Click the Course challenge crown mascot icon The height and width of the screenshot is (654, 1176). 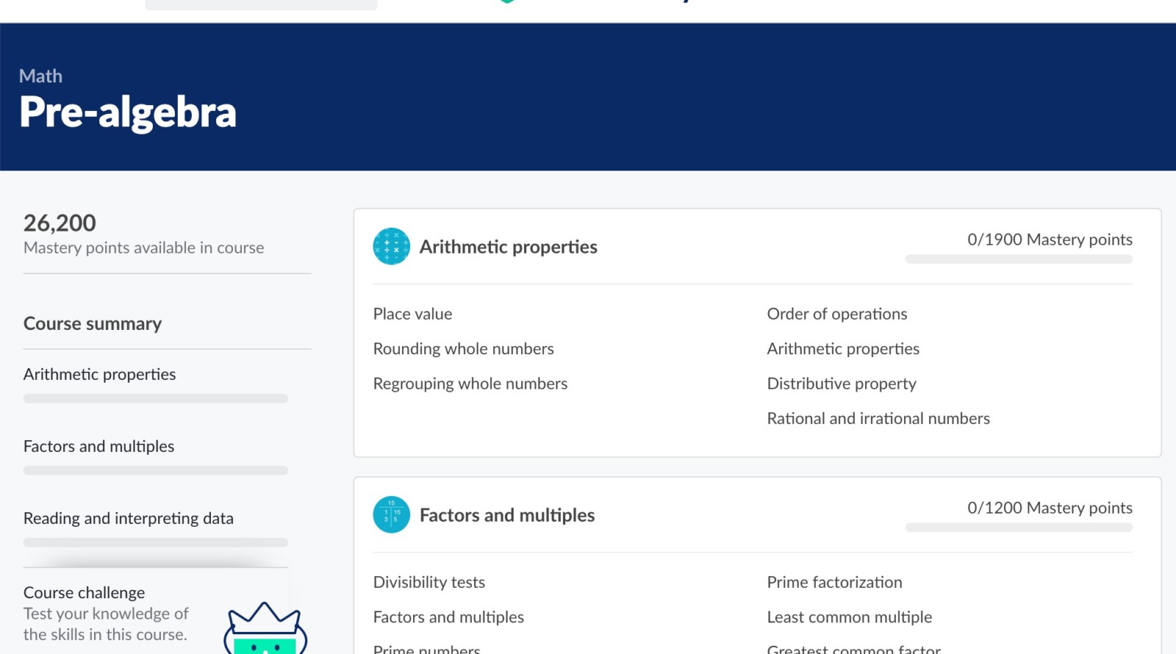point(265,628)
